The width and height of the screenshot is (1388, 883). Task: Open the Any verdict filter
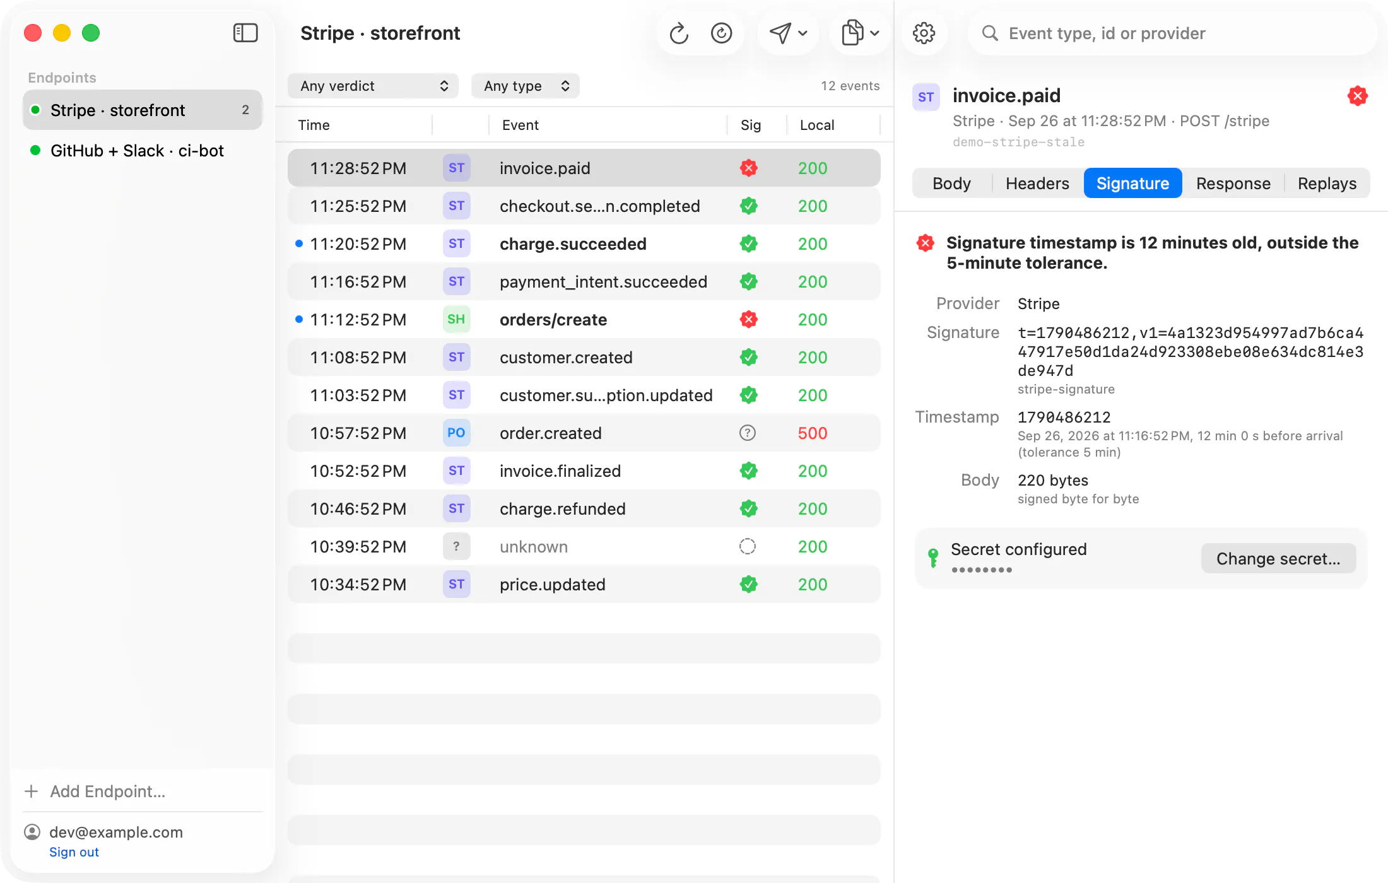(x=373, y=86)
